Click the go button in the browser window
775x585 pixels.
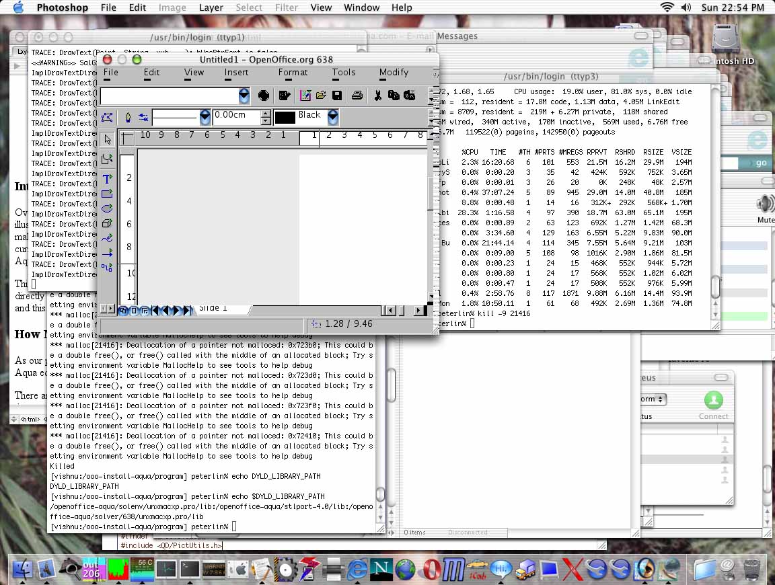tap(761, 163)
